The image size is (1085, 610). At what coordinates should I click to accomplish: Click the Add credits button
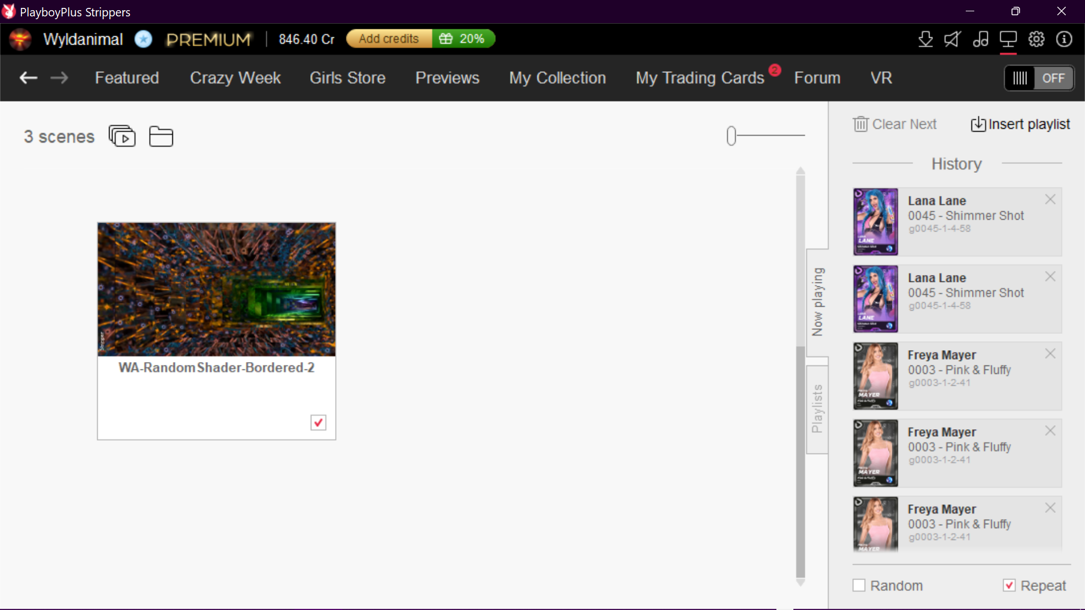[389, 39]
